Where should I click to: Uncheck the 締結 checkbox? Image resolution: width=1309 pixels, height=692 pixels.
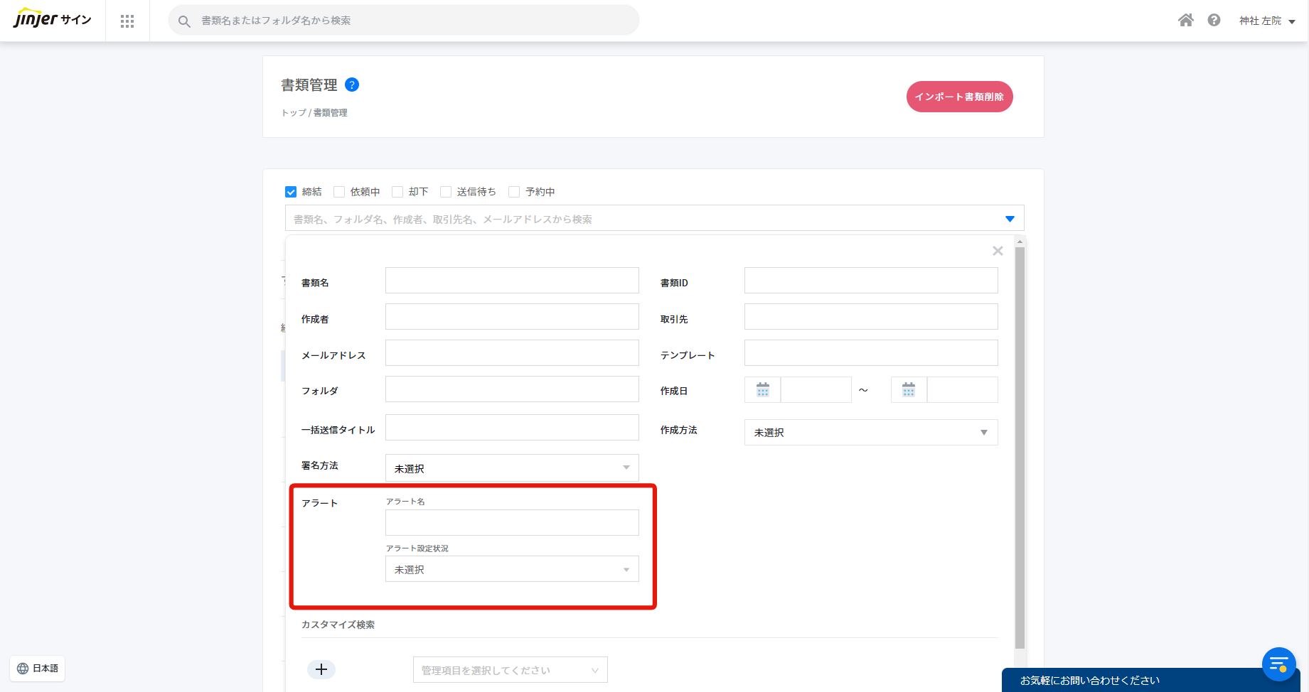click(x=291, y=192)
